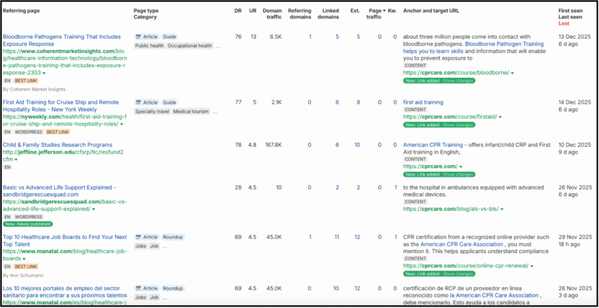Open external links count 10 in jefferson row
Screen dimensions: 599x308
point(357,145)
